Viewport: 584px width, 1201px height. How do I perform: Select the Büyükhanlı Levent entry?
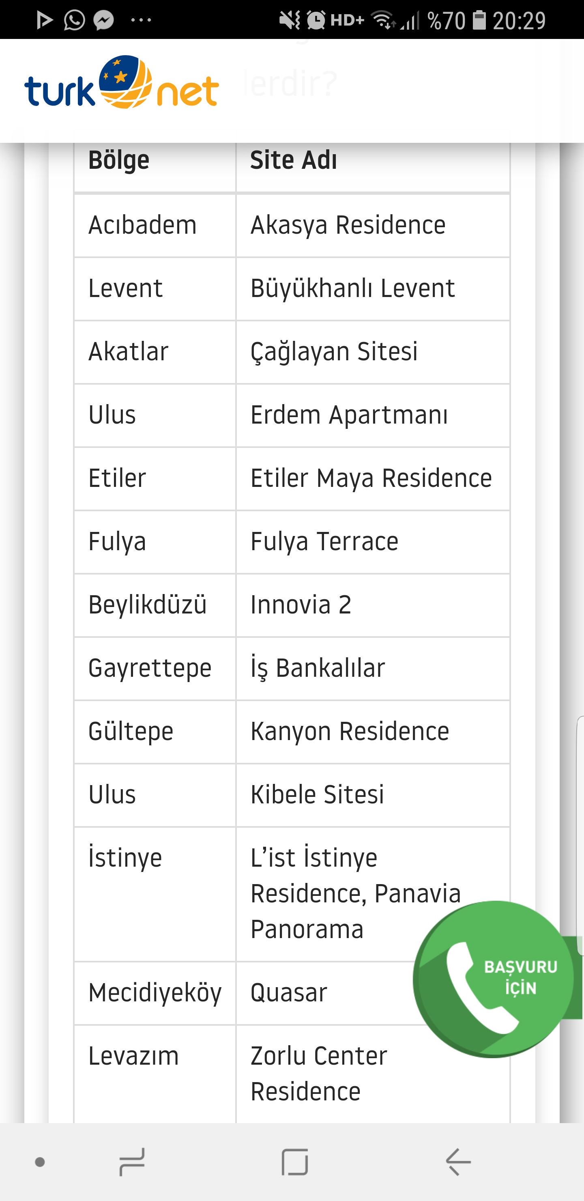[x=352, y=288]
